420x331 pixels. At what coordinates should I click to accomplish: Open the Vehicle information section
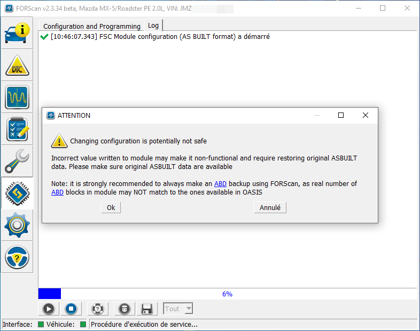click(17, 33)
